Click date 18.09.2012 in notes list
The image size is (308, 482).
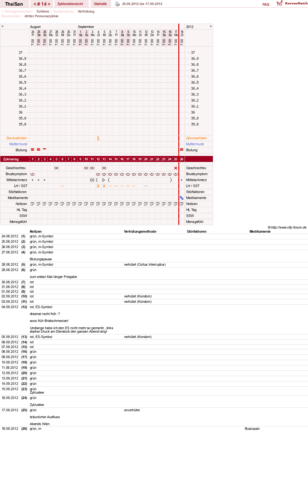pos(10,429)
